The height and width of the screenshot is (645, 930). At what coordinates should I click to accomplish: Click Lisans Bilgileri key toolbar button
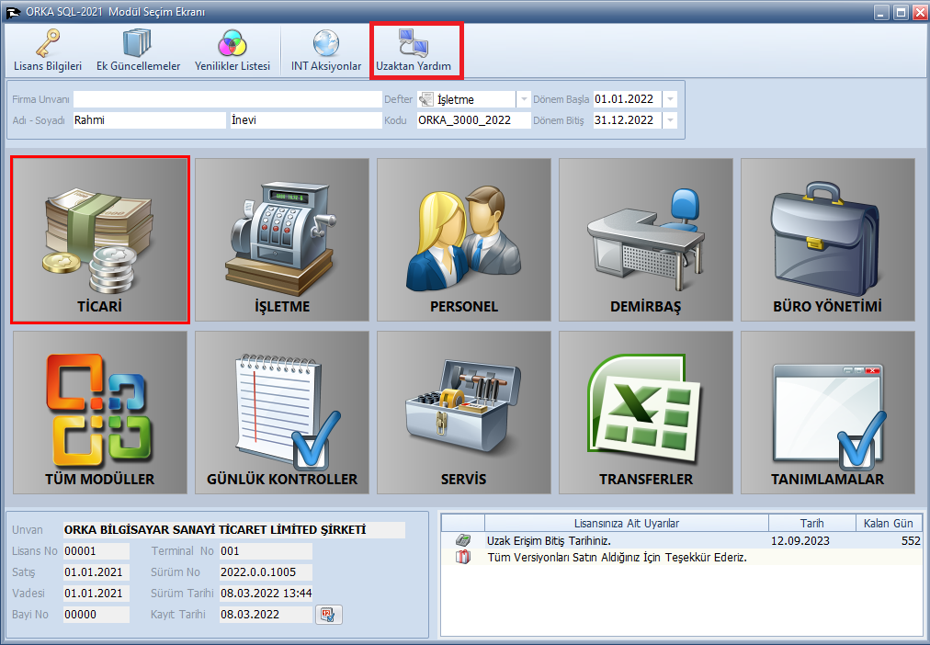tap(48, 51)
